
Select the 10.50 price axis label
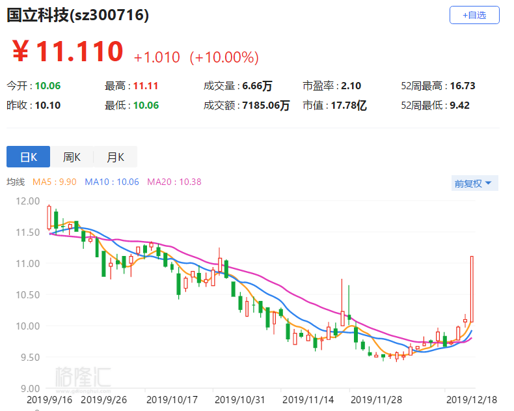click(28, 295)
